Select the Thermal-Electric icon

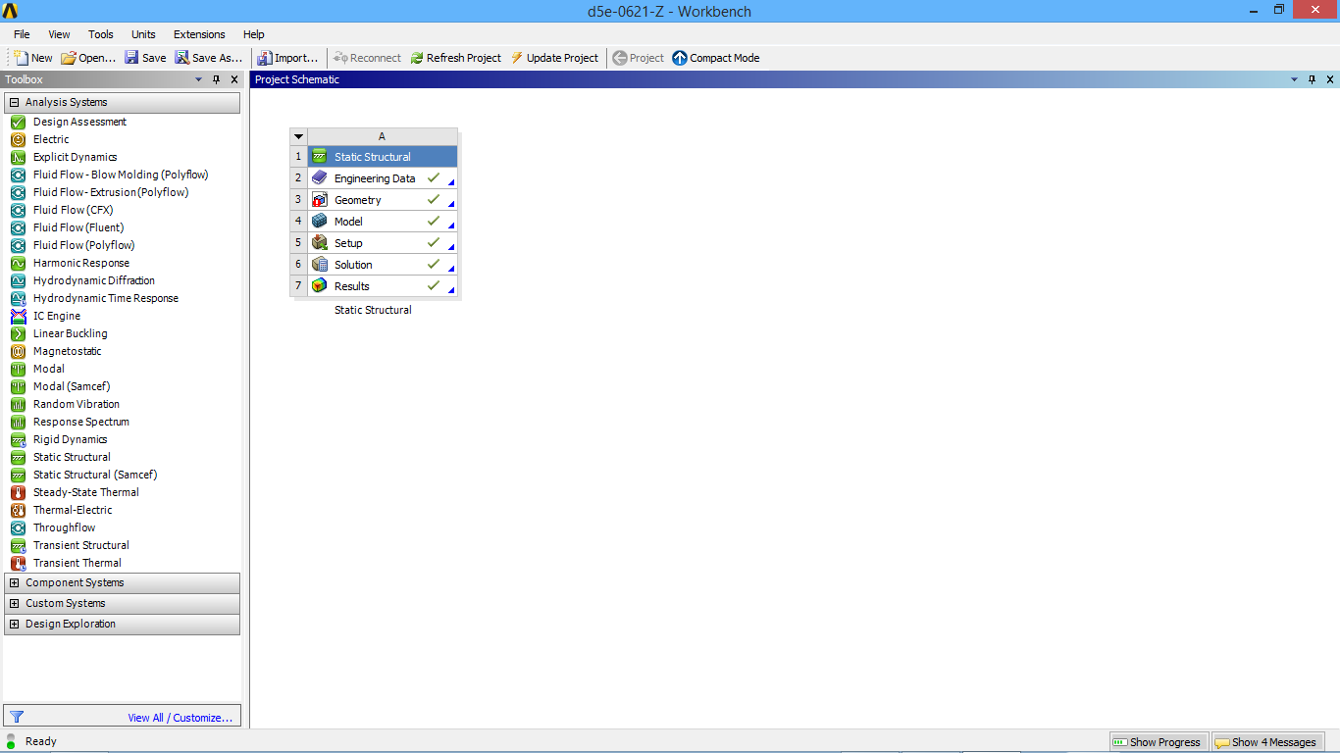(18, 510)
